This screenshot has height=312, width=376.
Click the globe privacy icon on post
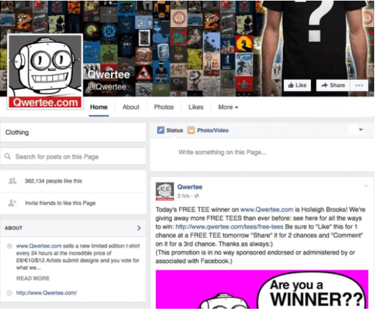pos(196,196)
